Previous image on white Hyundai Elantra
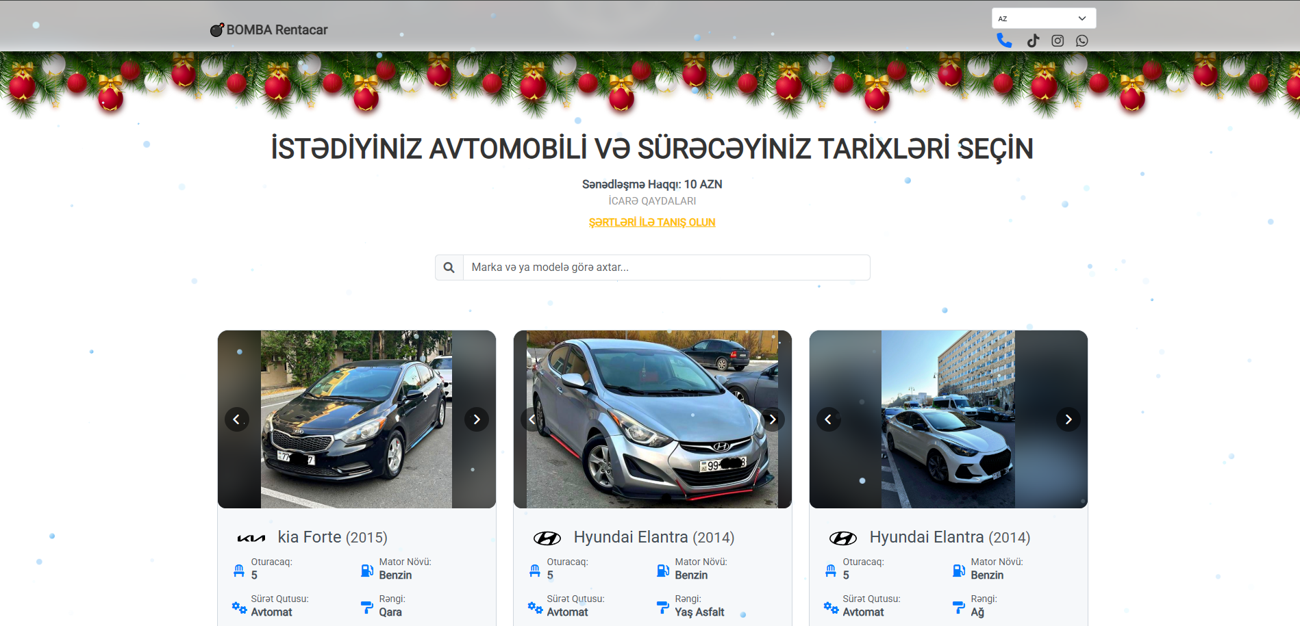The image size is (1300, 626). [828, 419]
